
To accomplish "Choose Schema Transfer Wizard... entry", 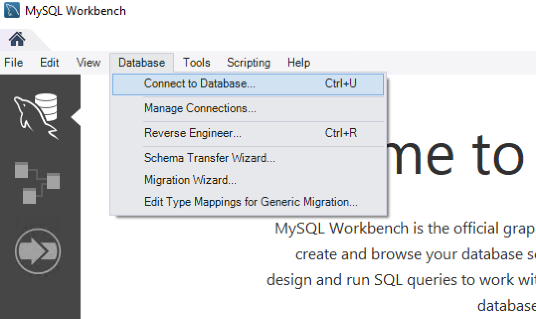I will pyautogui.click(x=248, y=158).
